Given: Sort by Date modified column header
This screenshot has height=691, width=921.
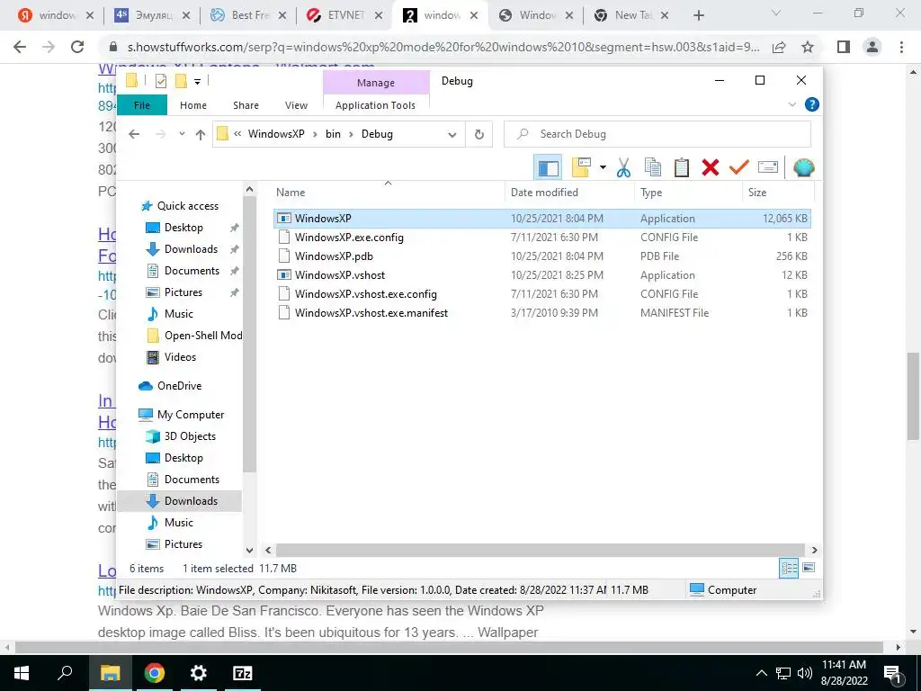Looking at the screenshot, I should (569, 193).
